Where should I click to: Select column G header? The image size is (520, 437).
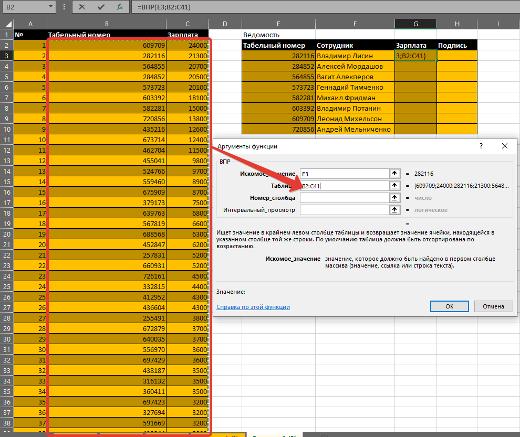coord(415,24)
